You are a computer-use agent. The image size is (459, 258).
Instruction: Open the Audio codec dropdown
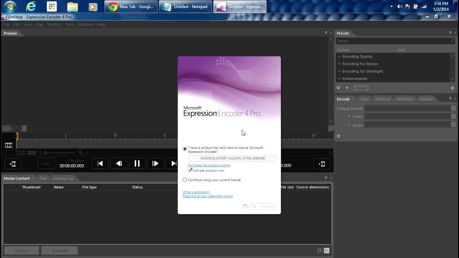pyautogui.click(x=410, y=125)
